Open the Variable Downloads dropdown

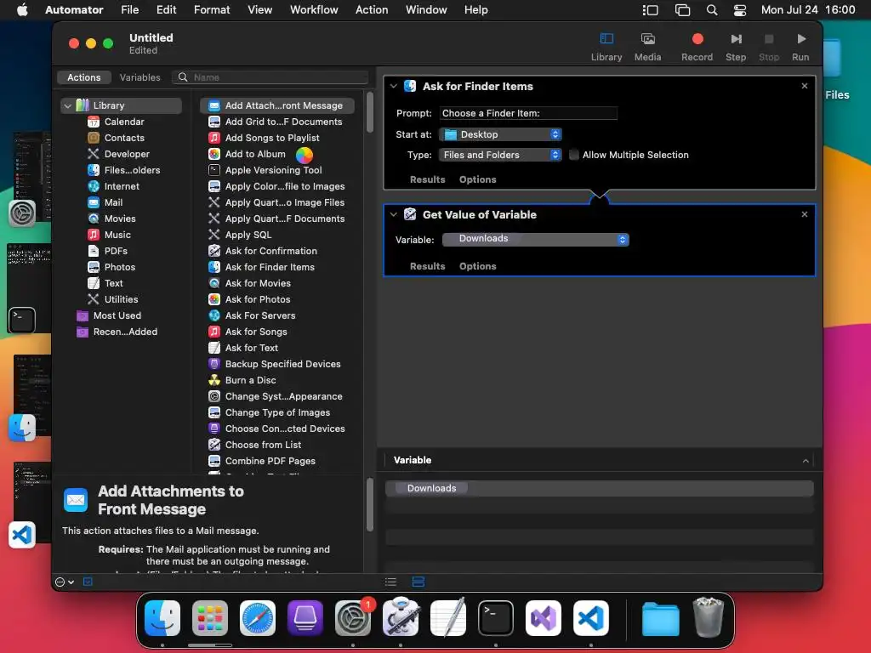coord(536,239)
